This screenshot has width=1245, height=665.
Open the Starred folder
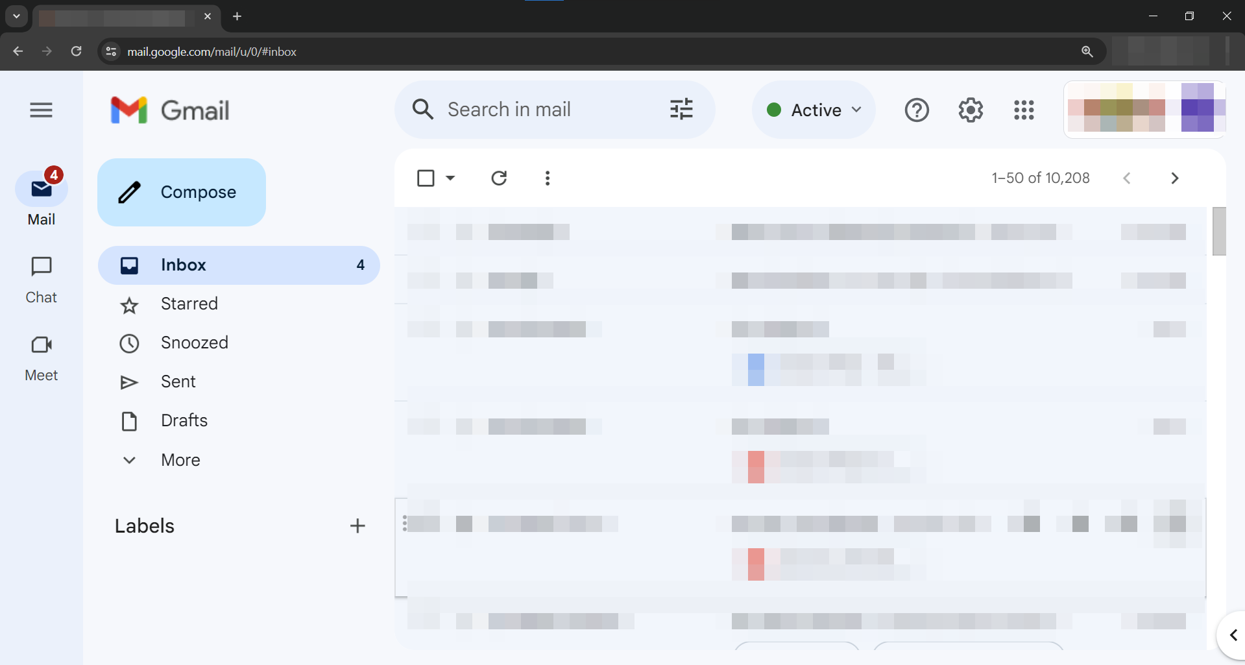pyautogui.click(x=189, y=304)
